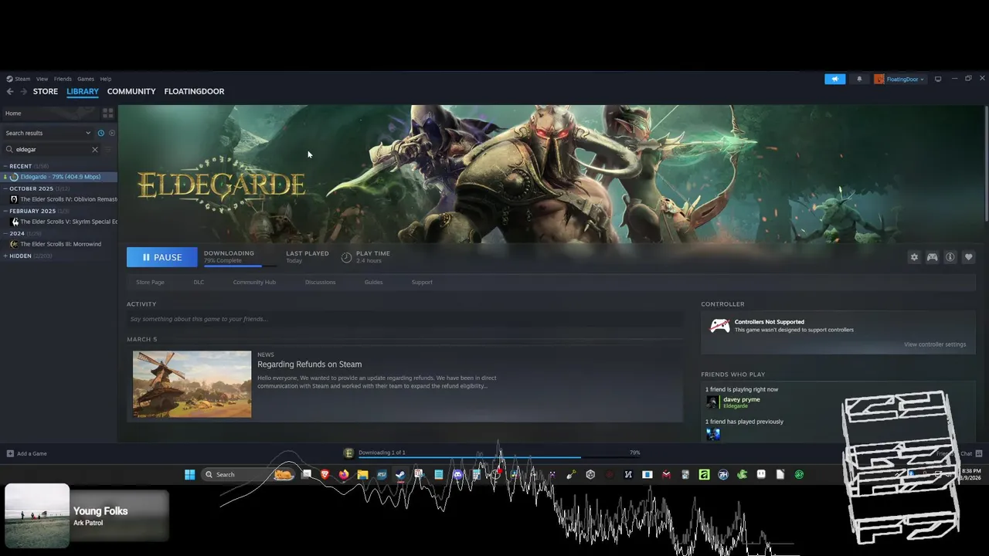The width and height of the screenshot is (989, 556).
Task: Toggle sort by recent clock icon
Action: coord(100,133)
